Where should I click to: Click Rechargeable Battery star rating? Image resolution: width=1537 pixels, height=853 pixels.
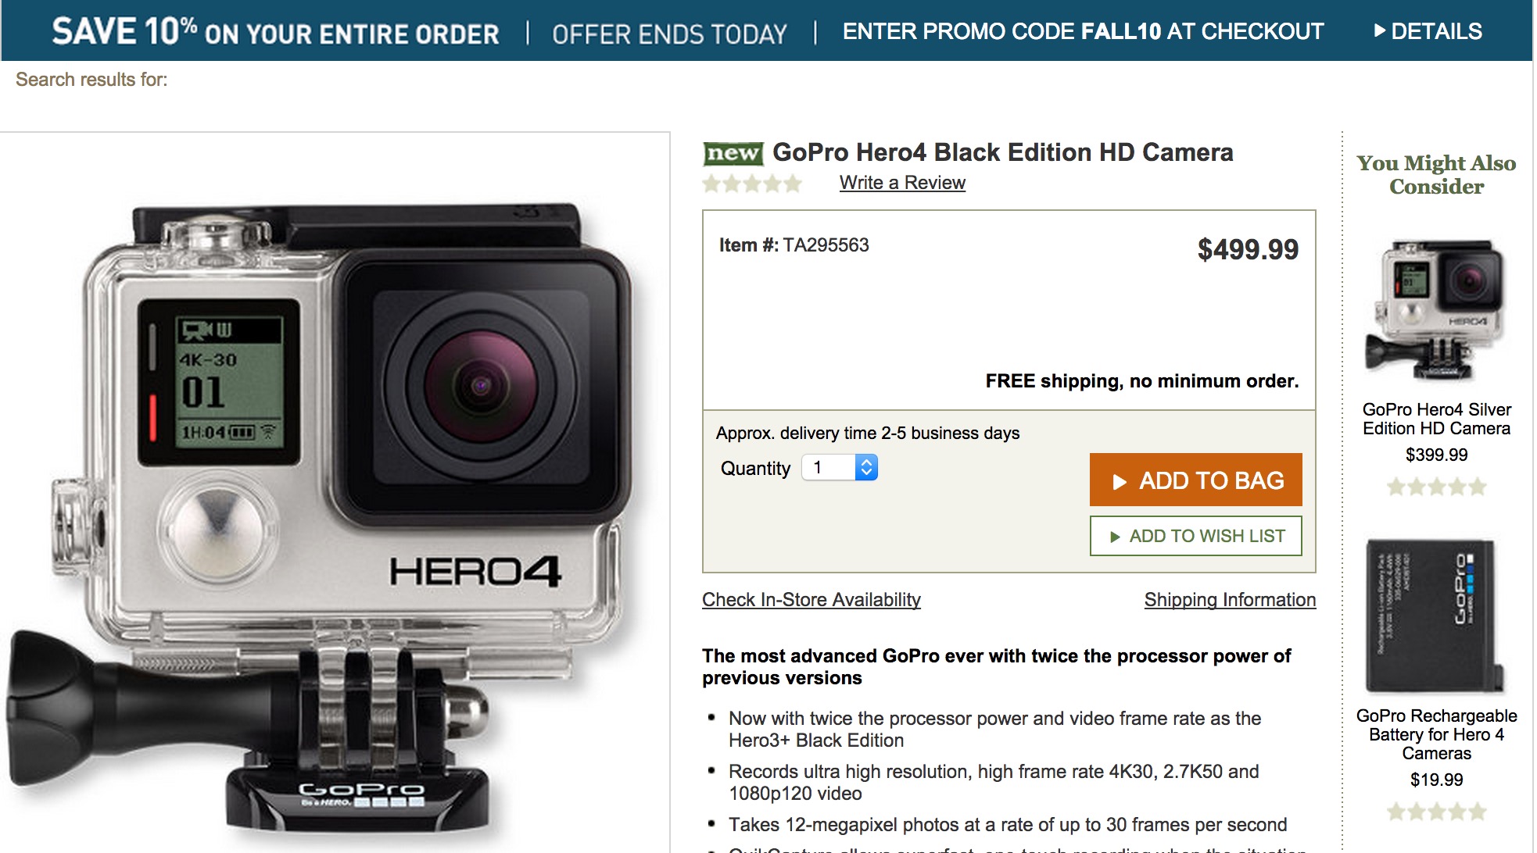tap(1436, 812)
